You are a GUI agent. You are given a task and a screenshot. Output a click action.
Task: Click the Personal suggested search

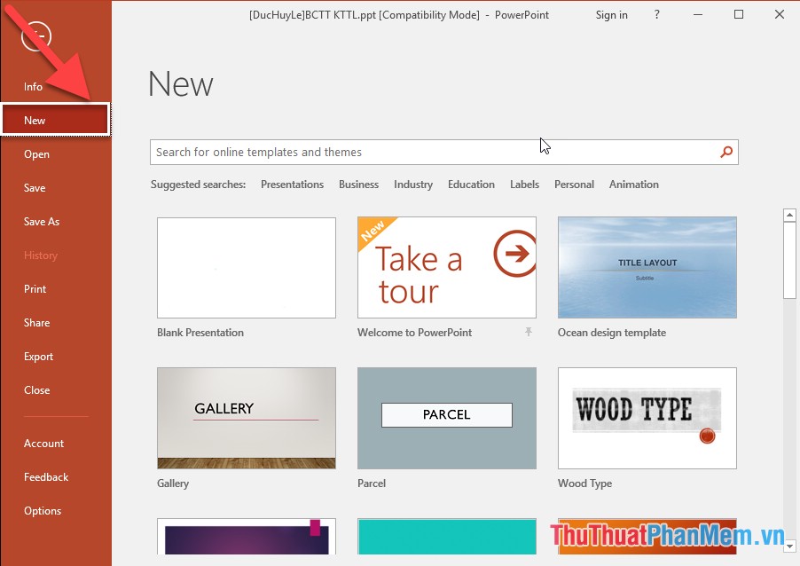tap(574, 185)
